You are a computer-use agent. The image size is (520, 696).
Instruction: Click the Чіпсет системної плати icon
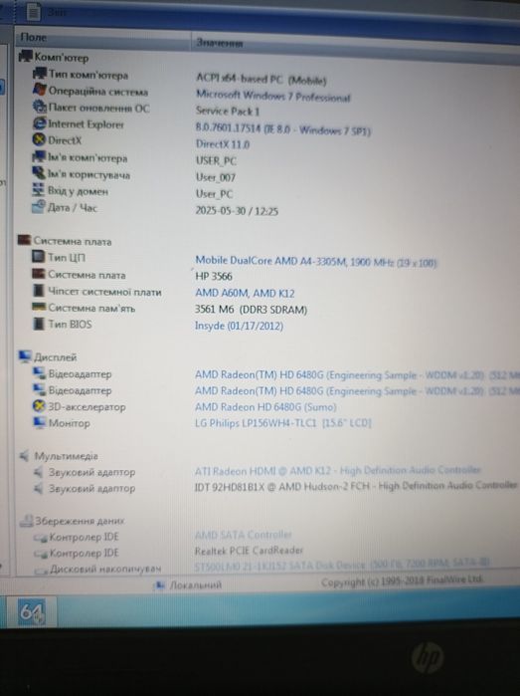(x=39, y=291)
